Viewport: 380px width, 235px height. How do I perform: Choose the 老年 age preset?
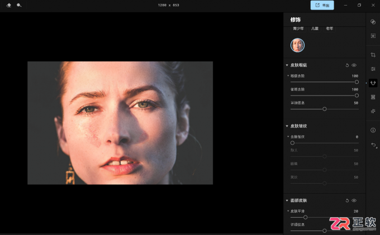pos(329,29)
